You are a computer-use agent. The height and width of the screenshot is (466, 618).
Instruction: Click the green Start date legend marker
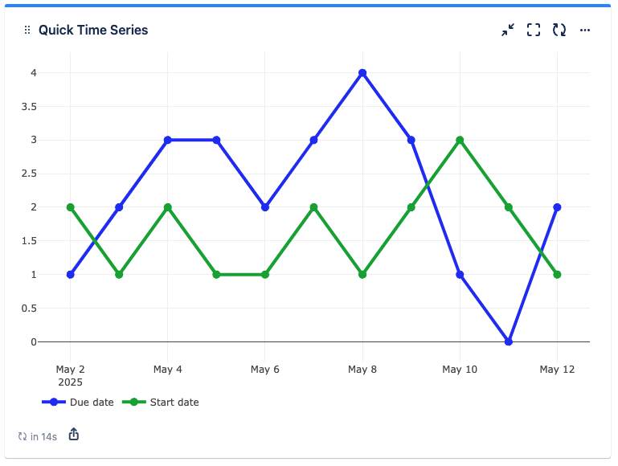click(134, 402)
